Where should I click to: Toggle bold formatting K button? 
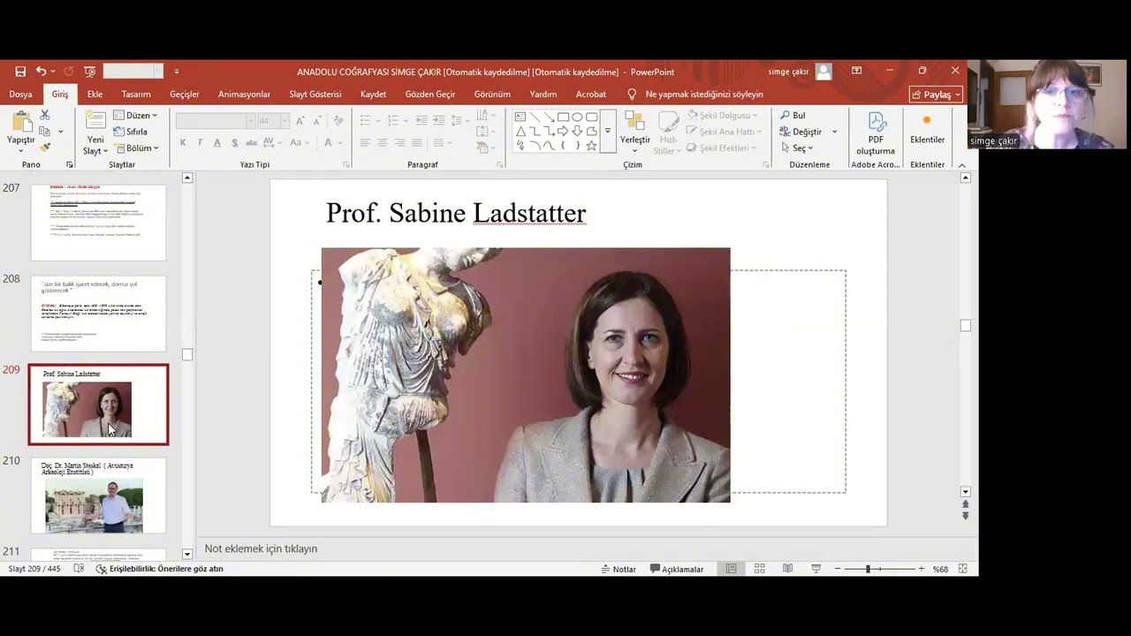[183, 142]
